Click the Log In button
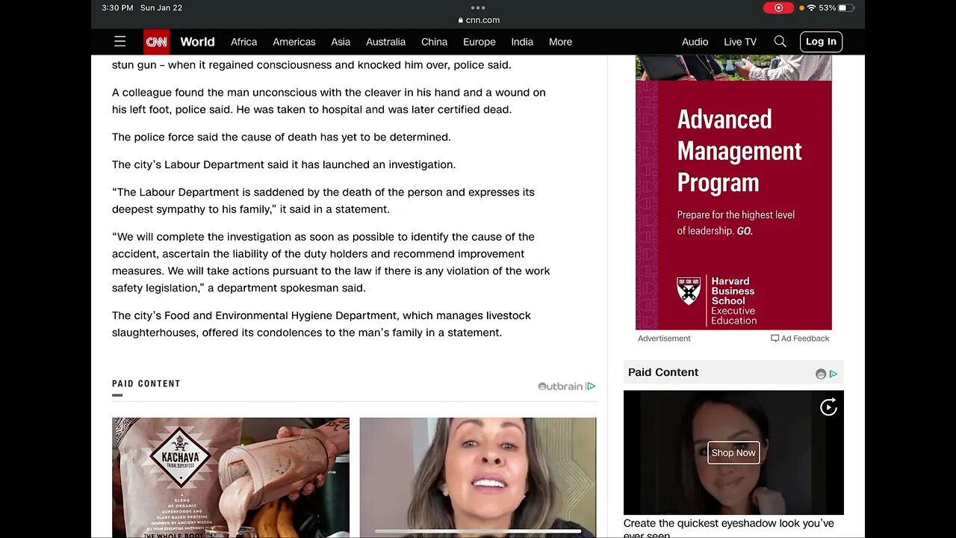Image resolution: width=956 pixels, height=538 pixels. (x=821, y=42)
